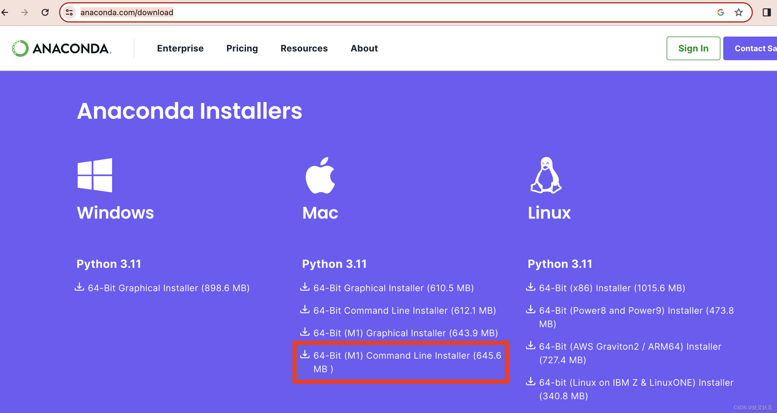Open site information icon in address bar

(69, 12)
